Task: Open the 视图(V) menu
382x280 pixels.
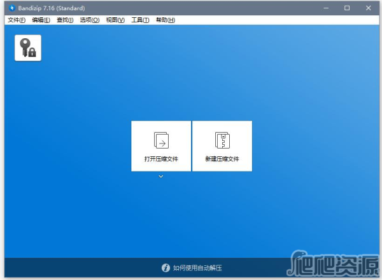Action: [x=115, y=20]
